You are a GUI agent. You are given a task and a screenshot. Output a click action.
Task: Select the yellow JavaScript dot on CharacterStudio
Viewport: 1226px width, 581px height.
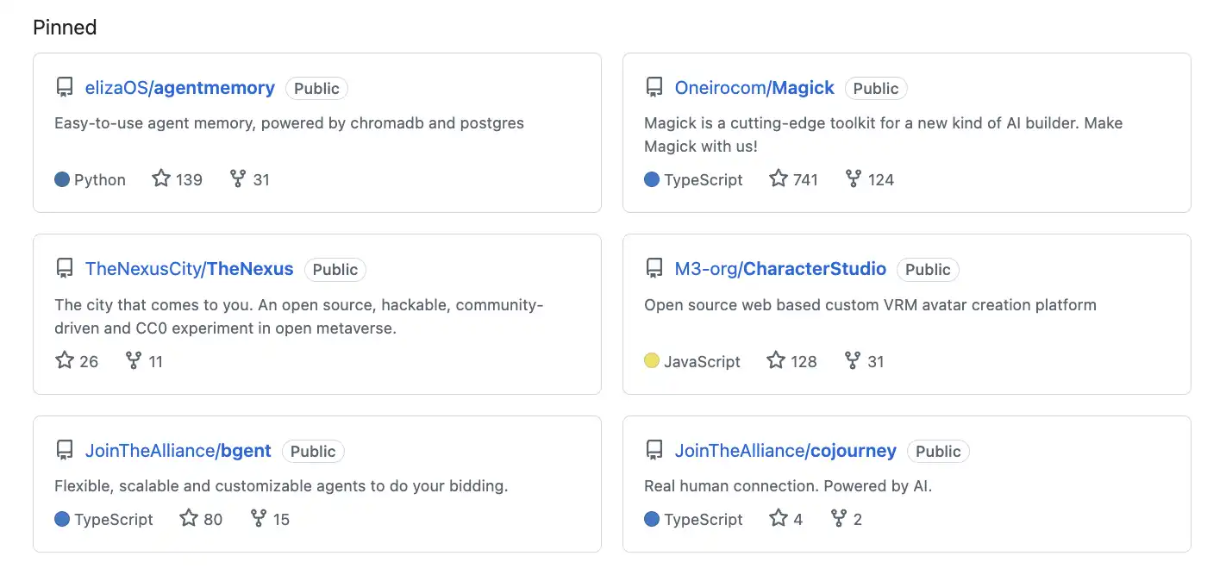click(652, 361)
